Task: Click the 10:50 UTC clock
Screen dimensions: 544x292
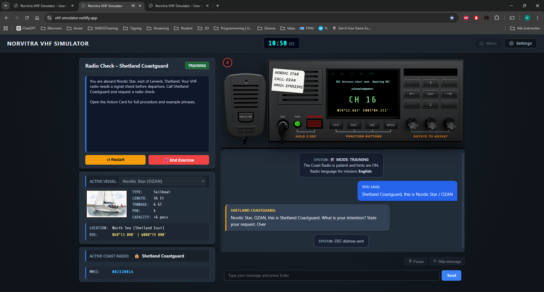Action: pyautogui.click(x=281, y=43)
